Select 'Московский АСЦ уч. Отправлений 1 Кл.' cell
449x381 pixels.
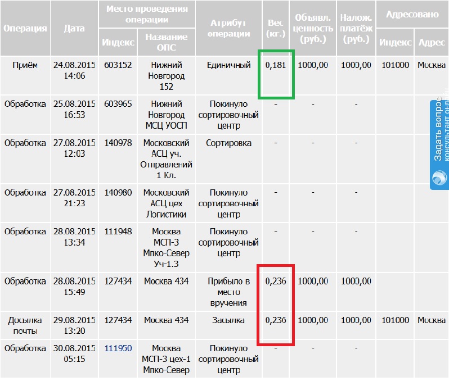(x=167, y=159)
